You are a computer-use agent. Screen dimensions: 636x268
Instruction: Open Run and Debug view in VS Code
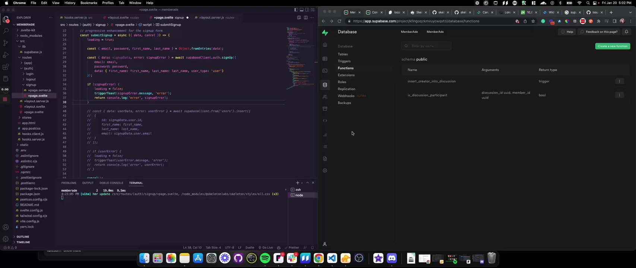6,55
